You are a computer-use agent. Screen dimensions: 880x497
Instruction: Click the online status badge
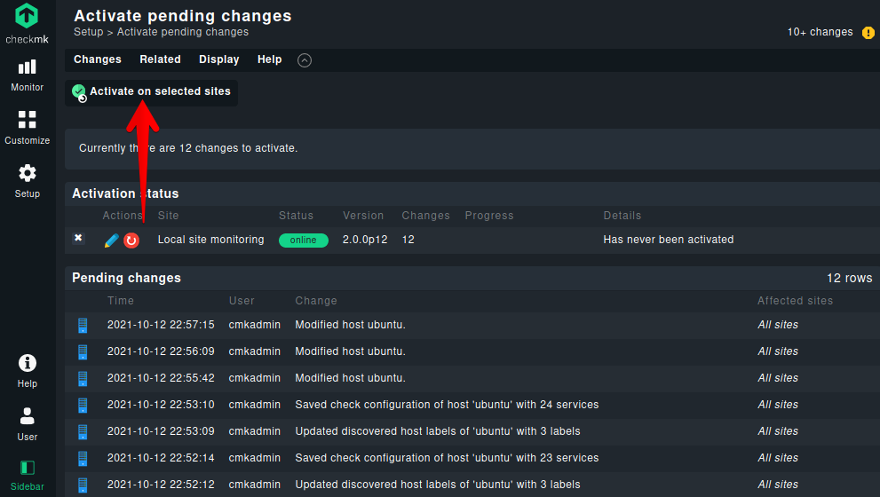[303, 241]
